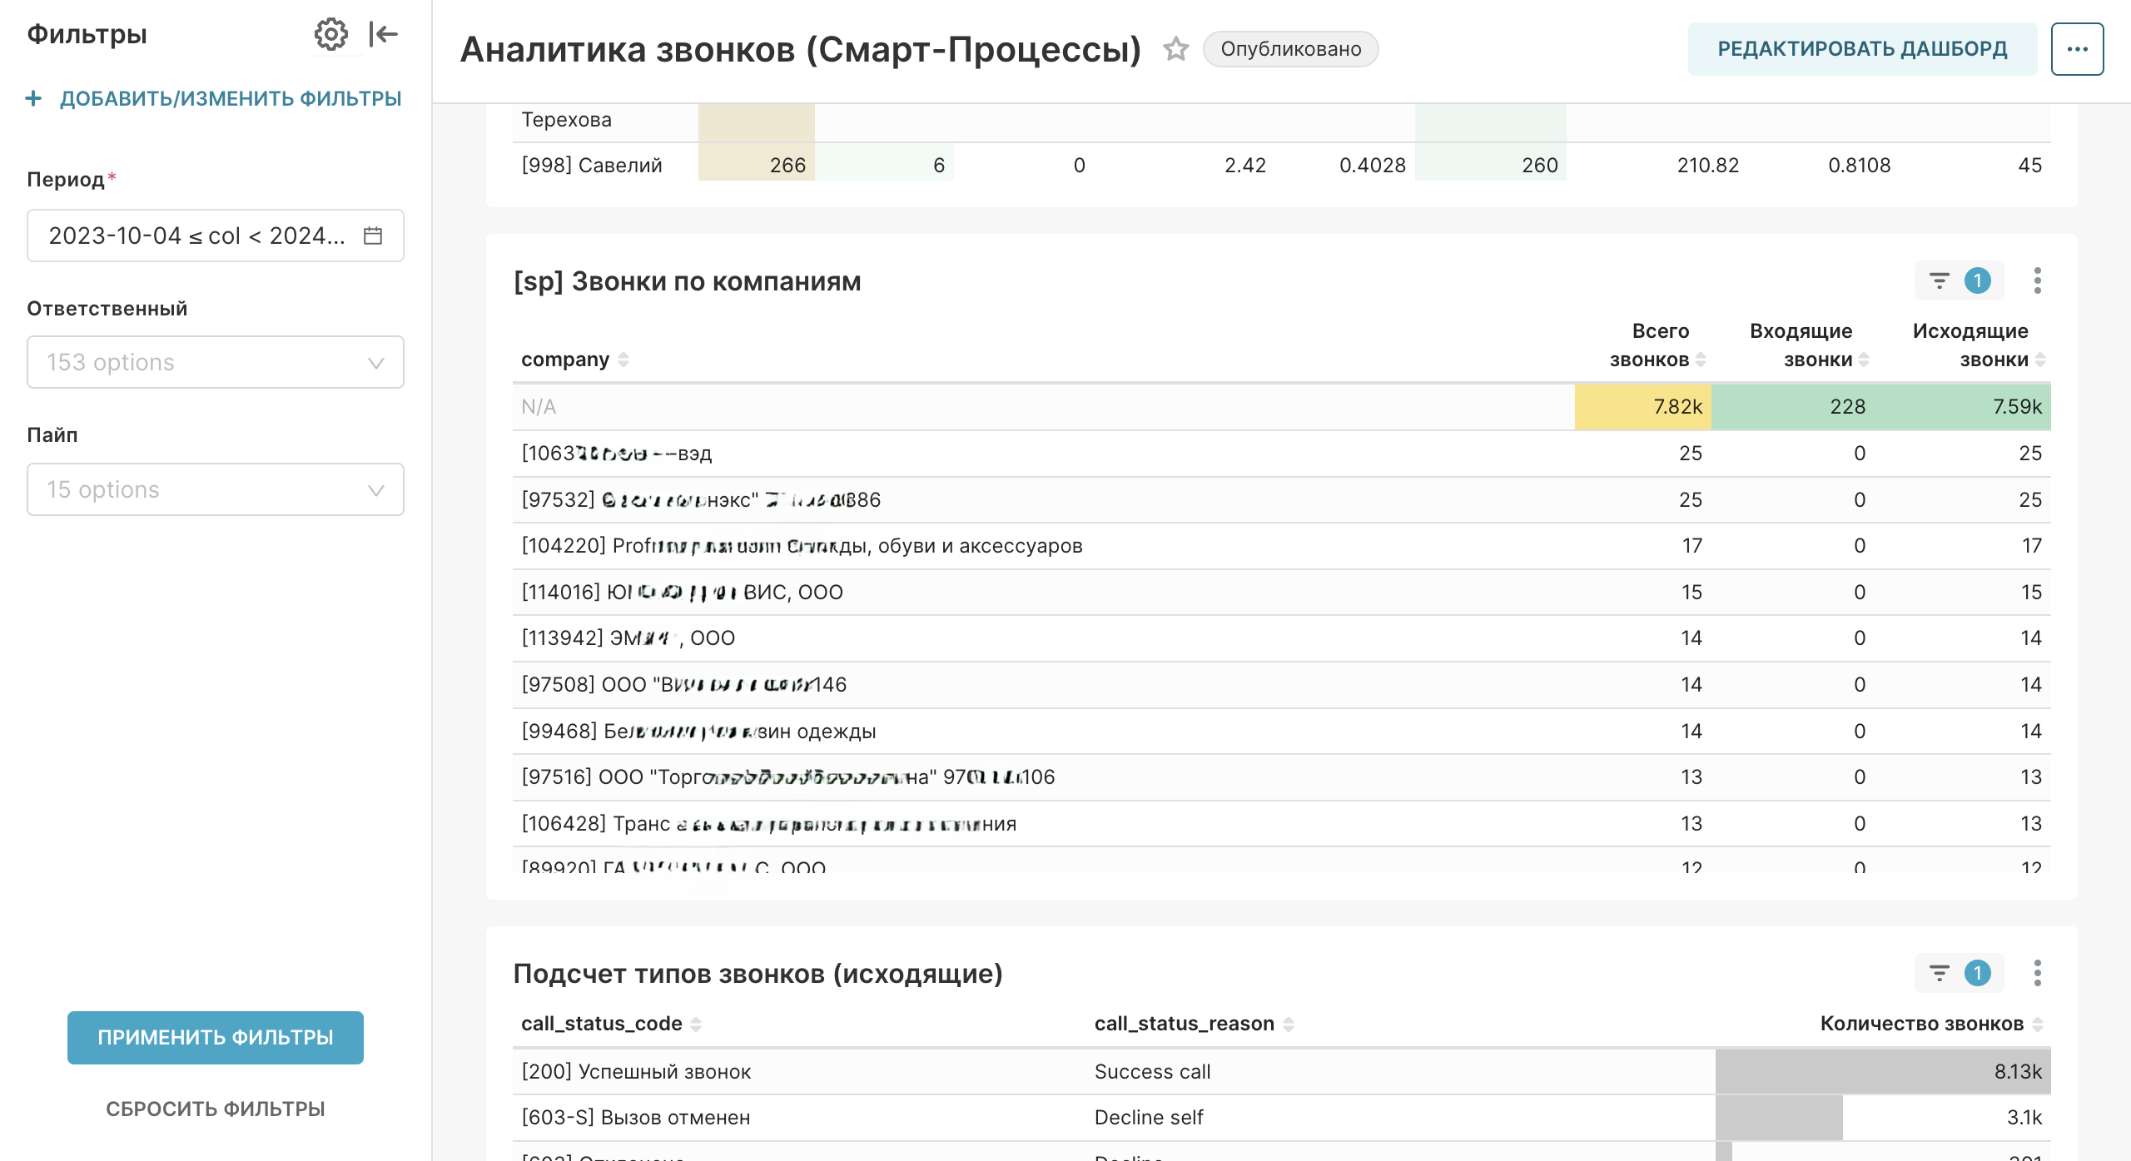
Task: Click the sort icon next to call_status_reason header
Action: [x=1290, y=1024]
